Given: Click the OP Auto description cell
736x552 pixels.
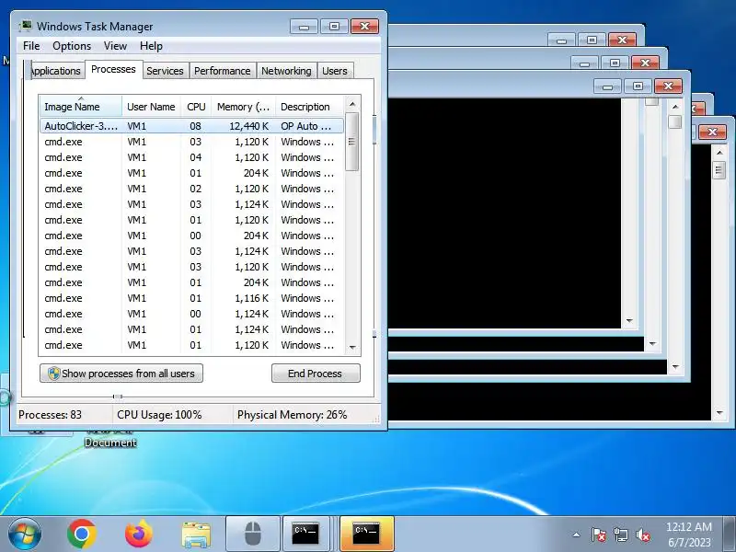Looking at the screenshot, I should 305,126.
